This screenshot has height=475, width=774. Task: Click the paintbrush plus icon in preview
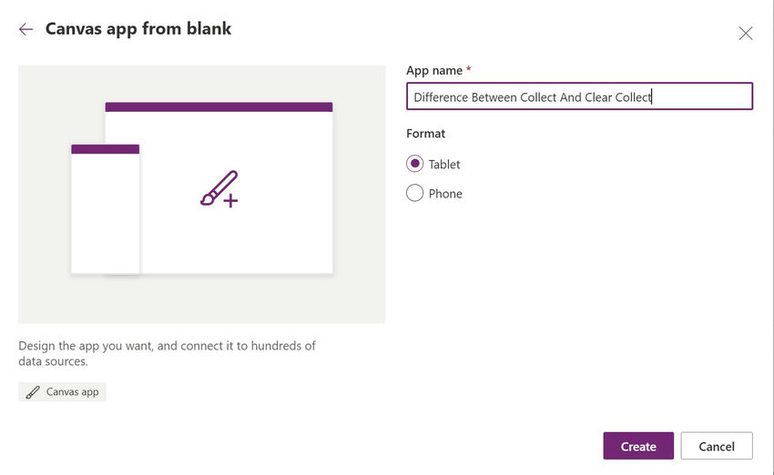pyautogui.click(x=219, y=188)
